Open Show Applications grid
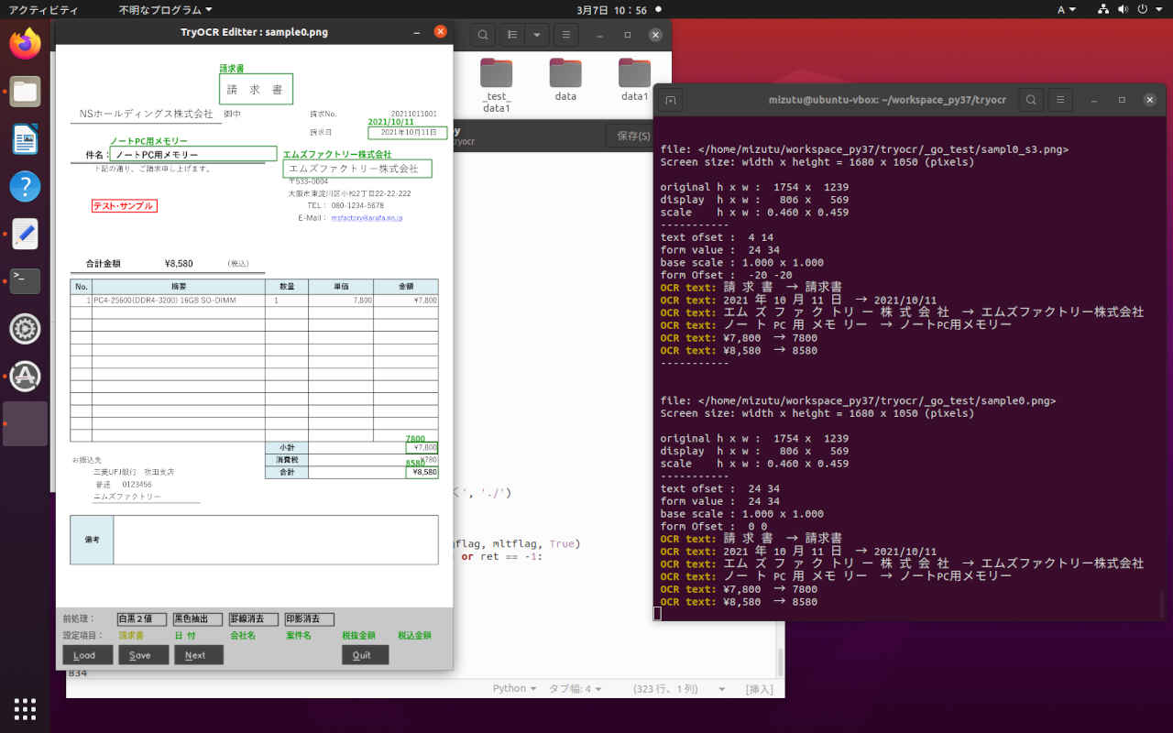Image resolution: width=1173 pixels, height=733 pixels. tap(25, 708)
